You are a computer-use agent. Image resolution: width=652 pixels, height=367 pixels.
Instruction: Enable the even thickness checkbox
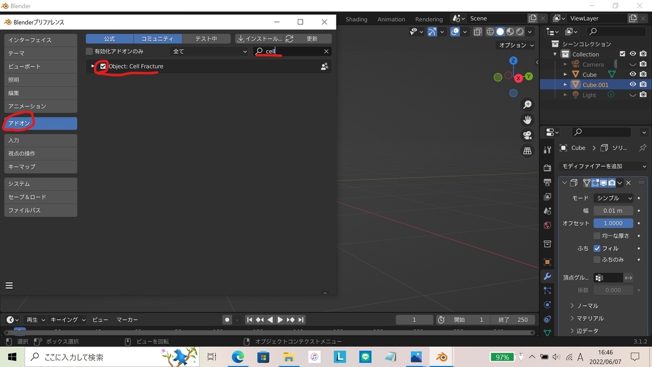pyautogui.click(x=597, y=236)
